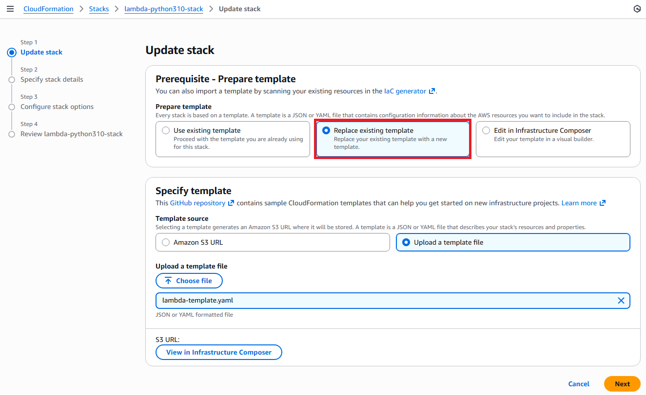Viewport: 646px width, 395px height.
Task: Open the lambda-python310-stack breadcrumb link
Action: tap(164, 9)
